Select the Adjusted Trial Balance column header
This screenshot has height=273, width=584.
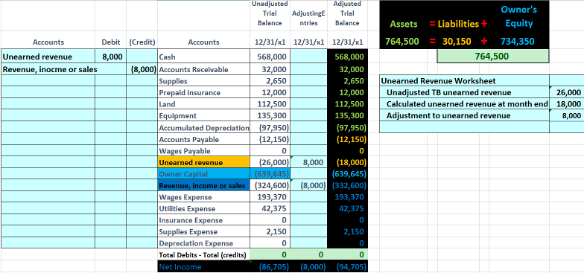347,13
